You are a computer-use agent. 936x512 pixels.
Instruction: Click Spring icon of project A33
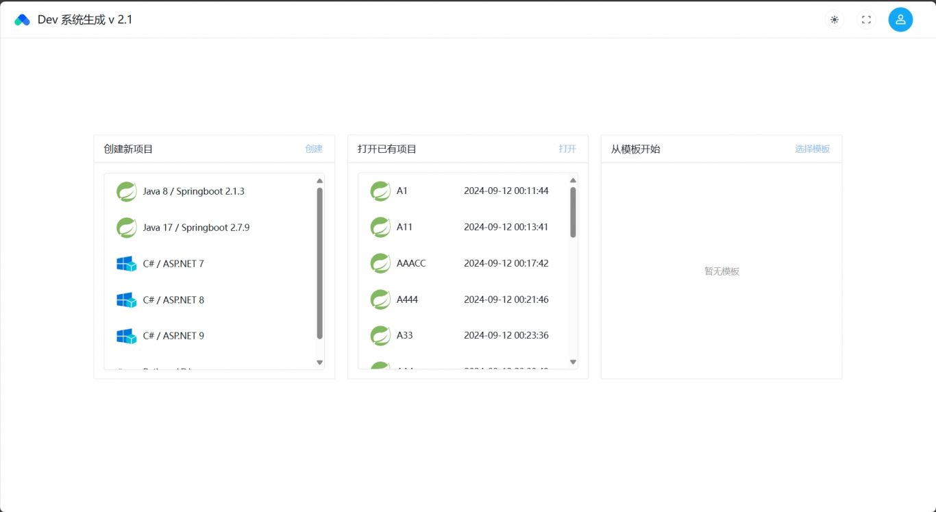point(380,336)
